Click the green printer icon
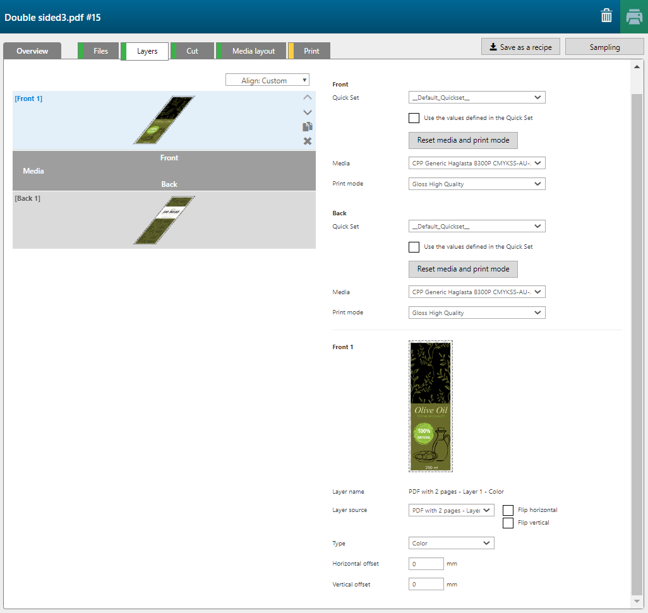 pos(634,17)
